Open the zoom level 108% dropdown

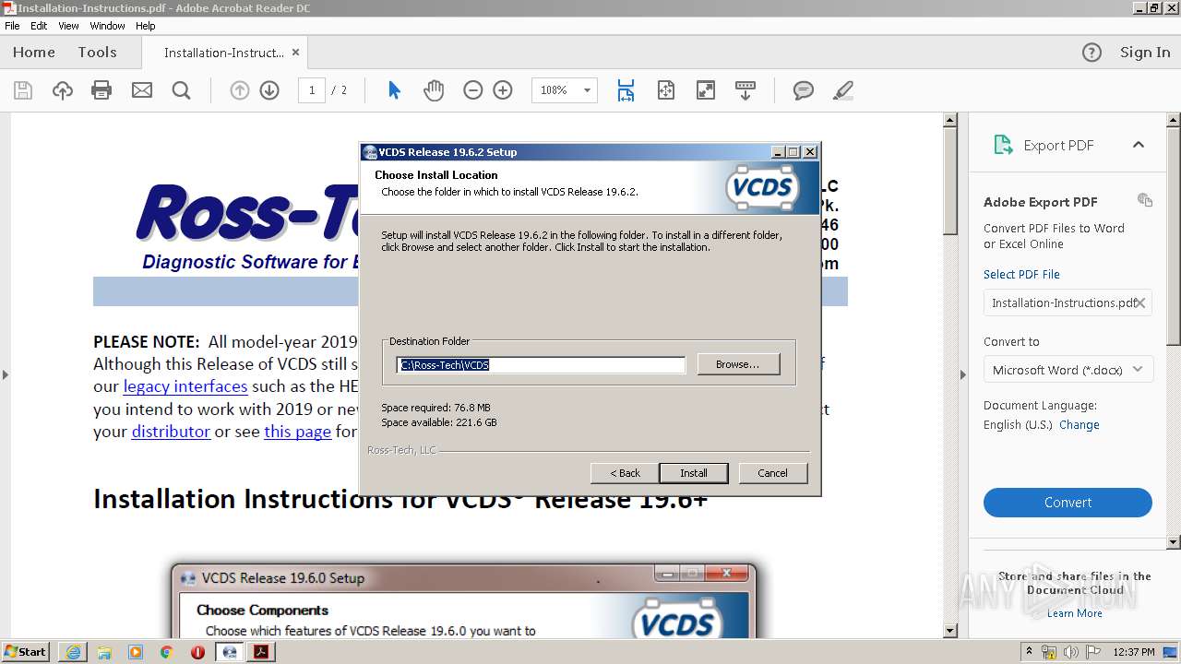click(x=587, y=90)
